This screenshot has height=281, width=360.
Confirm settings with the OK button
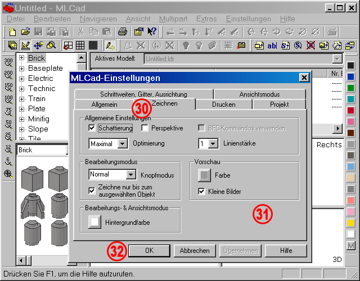tap(149, 251)
